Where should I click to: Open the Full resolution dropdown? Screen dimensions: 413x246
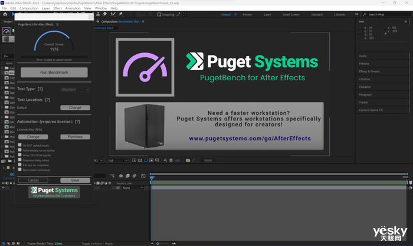pyautogui.click(x=117, y=160)
